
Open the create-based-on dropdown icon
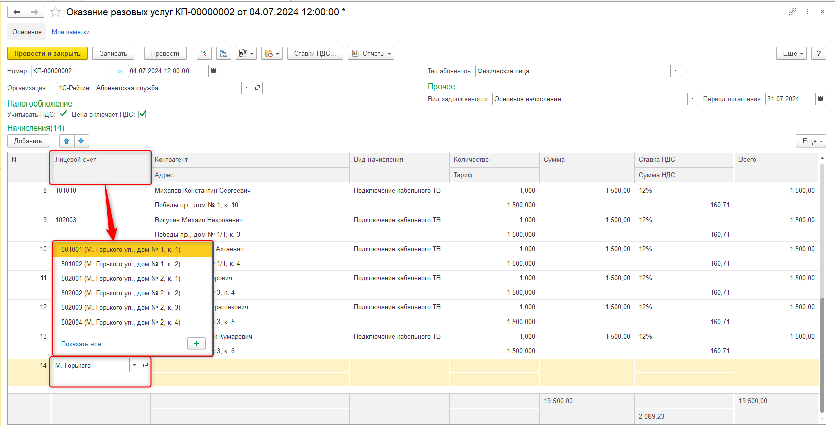pos(272,53)
